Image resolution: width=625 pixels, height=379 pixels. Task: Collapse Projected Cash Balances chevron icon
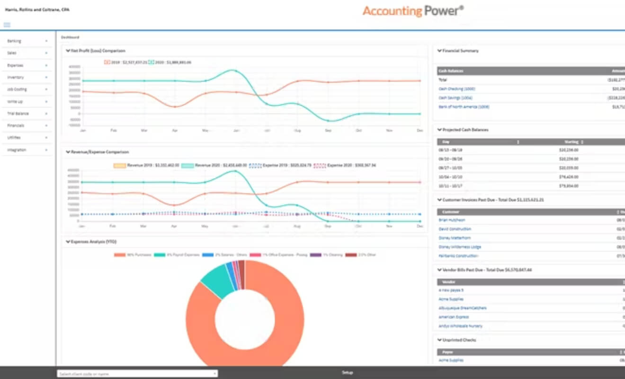click(439, 129)
